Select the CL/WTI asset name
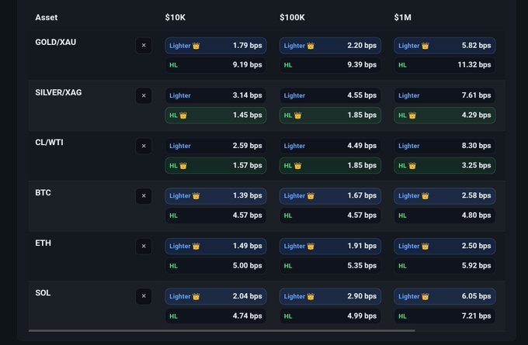 pyautogui.click(x=49, y=142)
